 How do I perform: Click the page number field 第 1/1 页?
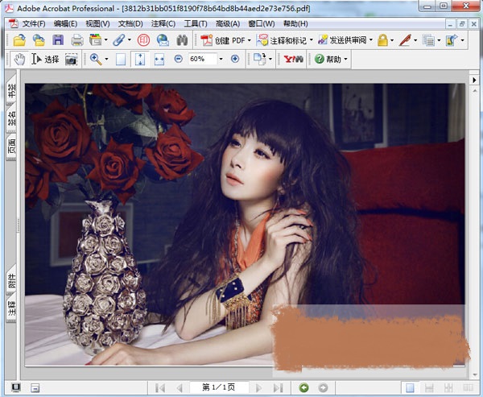point(220,387)
